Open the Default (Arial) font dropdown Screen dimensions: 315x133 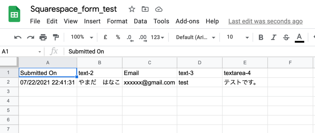pyautogui.click(x=196, y=37)
